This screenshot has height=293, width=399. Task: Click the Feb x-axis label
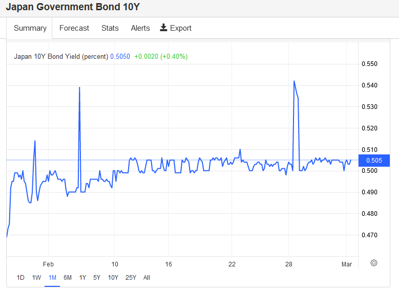[48, 264]
